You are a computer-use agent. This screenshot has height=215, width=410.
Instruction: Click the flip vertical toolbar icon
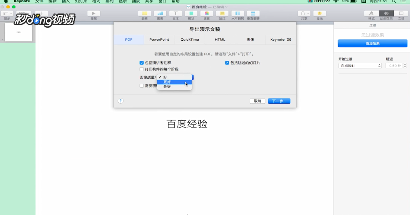pos(253,13)
